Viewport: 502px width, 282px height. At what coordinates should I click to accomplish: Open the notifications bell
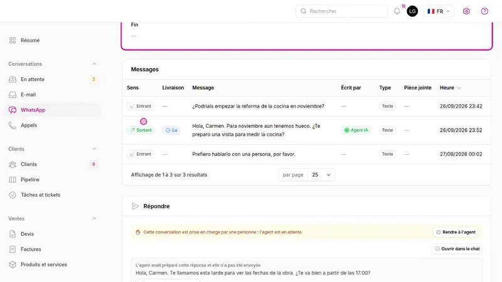click(x=397, y=11)
